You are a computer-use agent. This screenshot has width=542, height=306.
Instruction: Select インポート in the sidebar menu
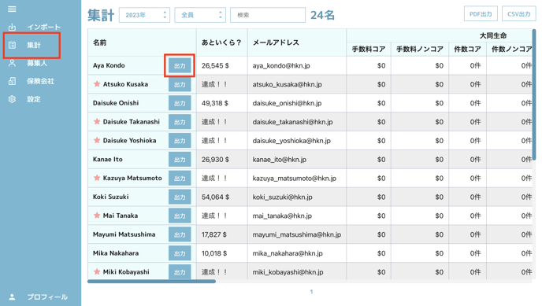tap(43, 27)
